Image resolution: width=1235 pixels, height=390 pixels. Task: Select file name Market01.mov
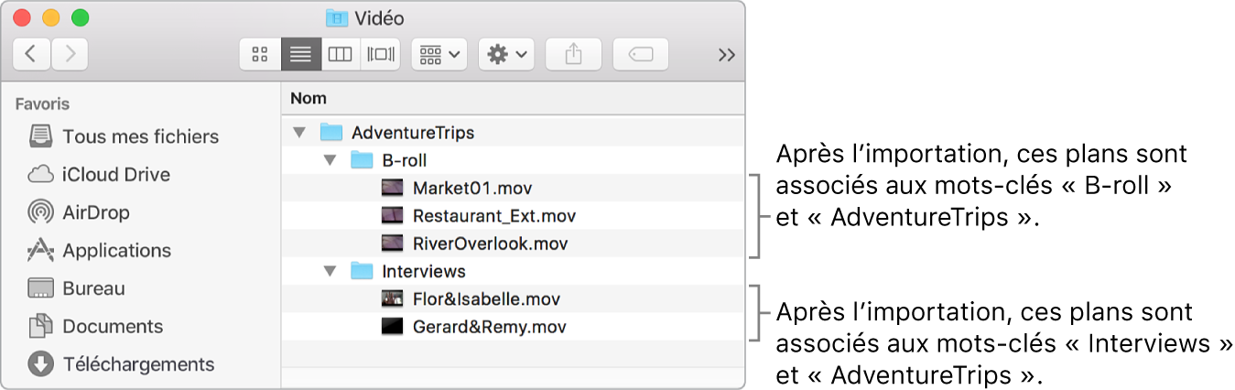472,189
